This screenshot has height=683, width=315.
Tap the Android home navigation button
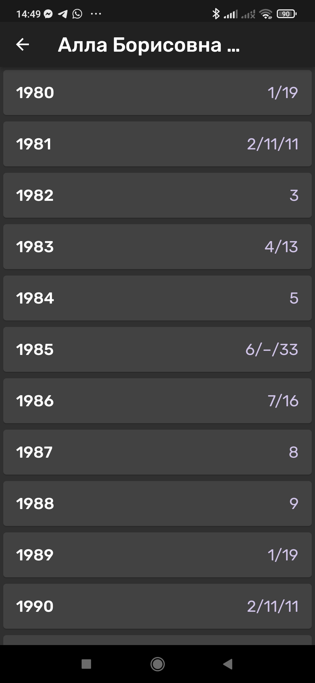click(157, 664)
